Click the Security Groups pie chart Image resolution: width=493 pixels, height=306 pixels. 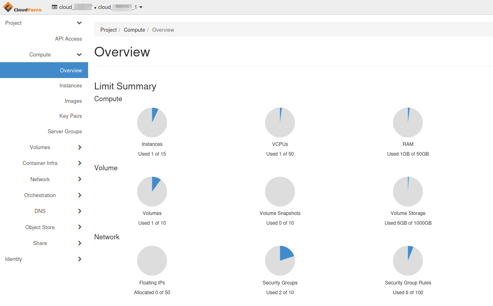click(x=280, y=260)
